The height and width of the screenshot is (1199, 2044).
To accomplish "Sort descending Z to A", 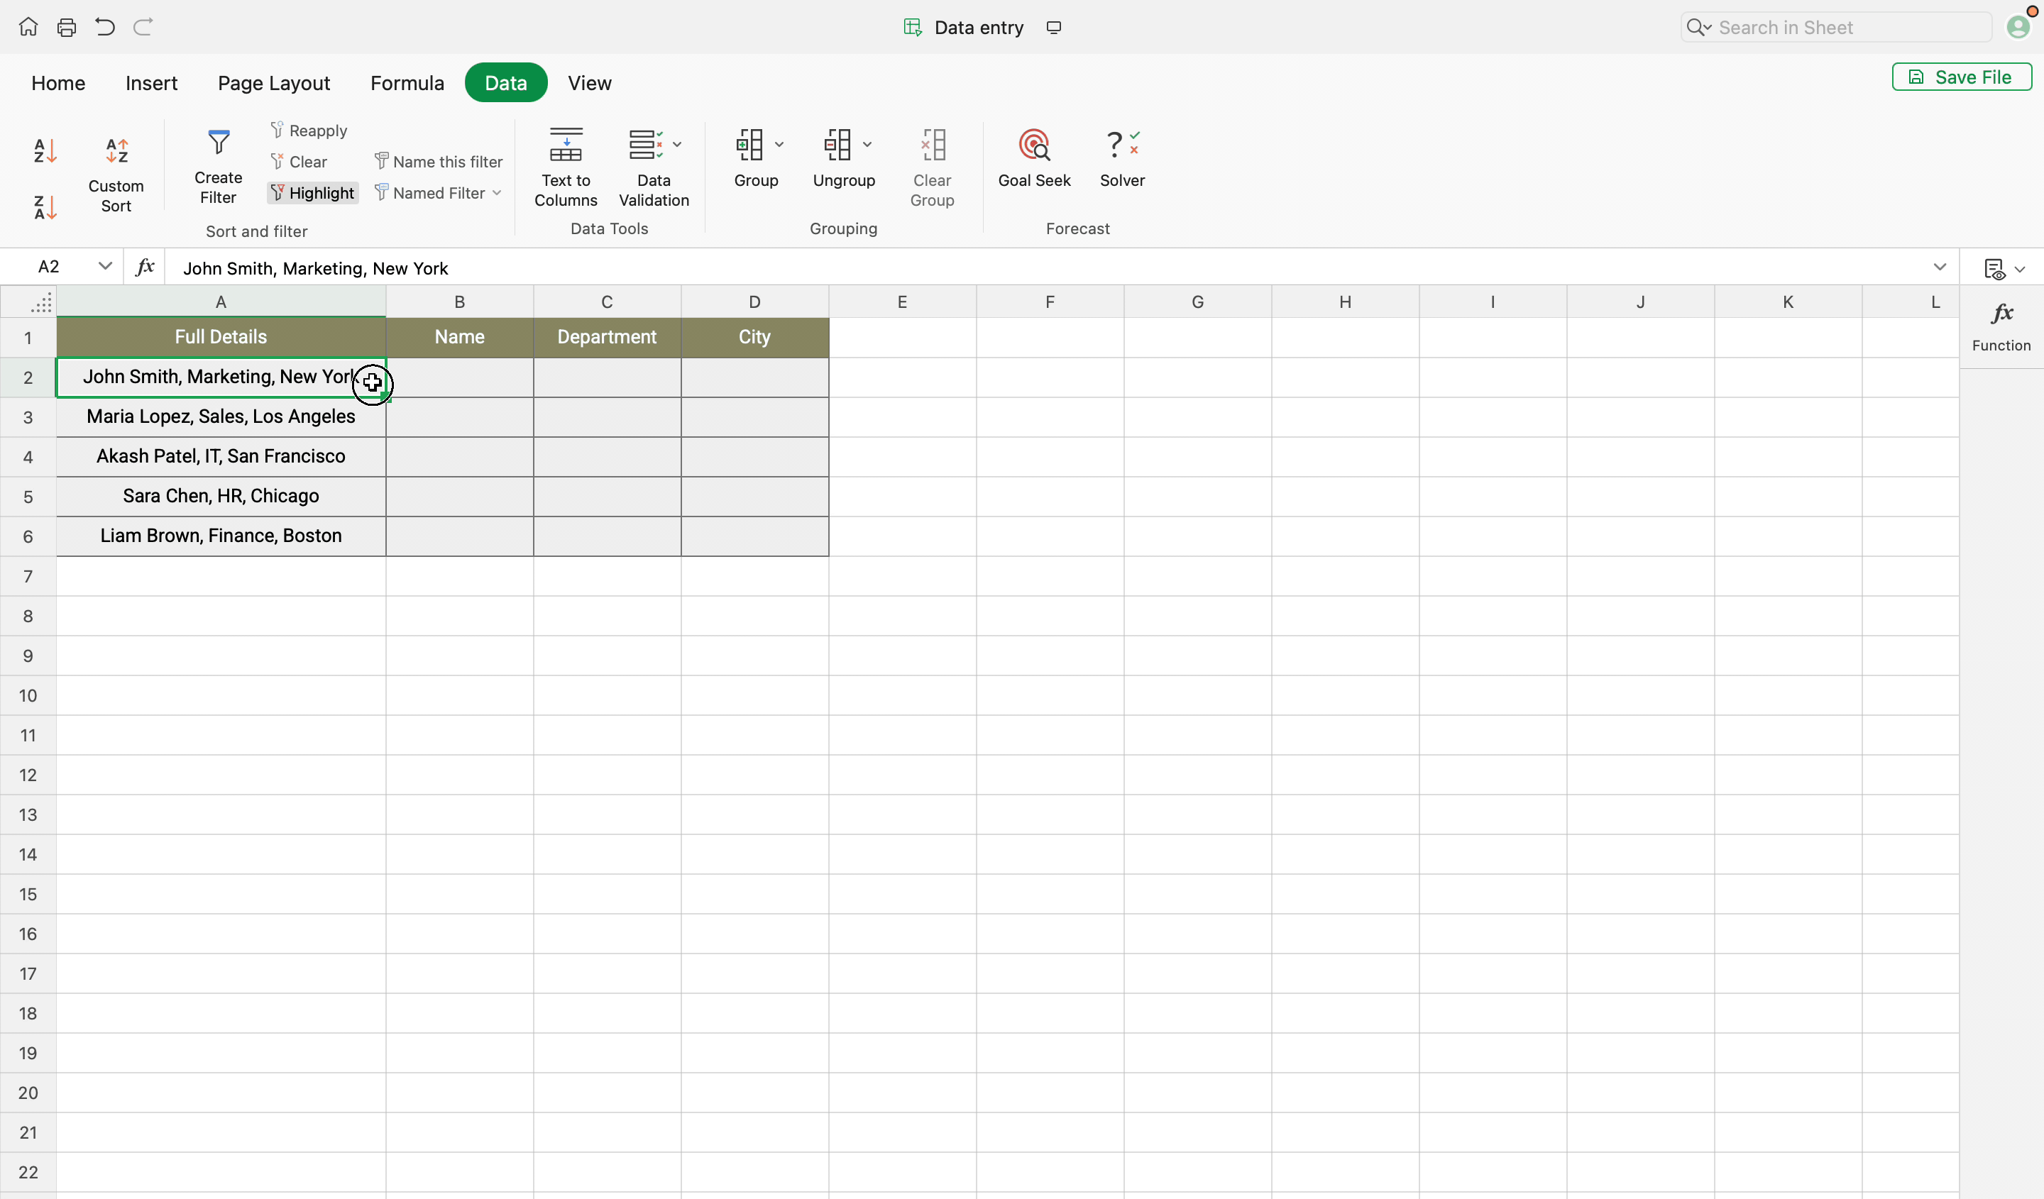I will pos(45,208).
